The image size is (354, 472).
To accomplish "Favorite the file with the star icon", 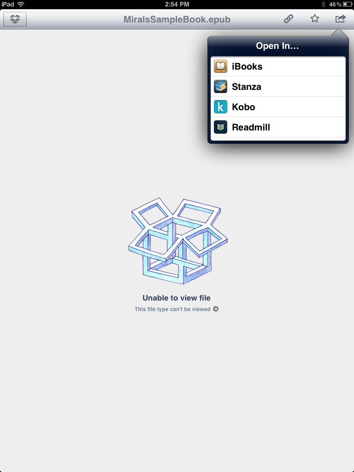I will (314, 18).
